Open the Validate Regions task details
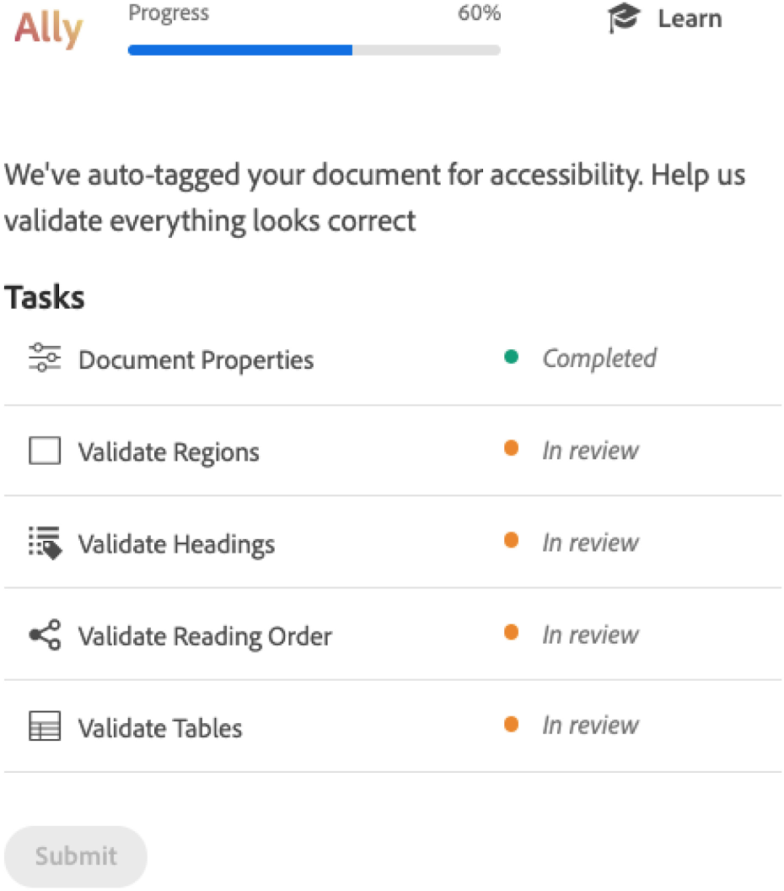 [x=168, y=452]
